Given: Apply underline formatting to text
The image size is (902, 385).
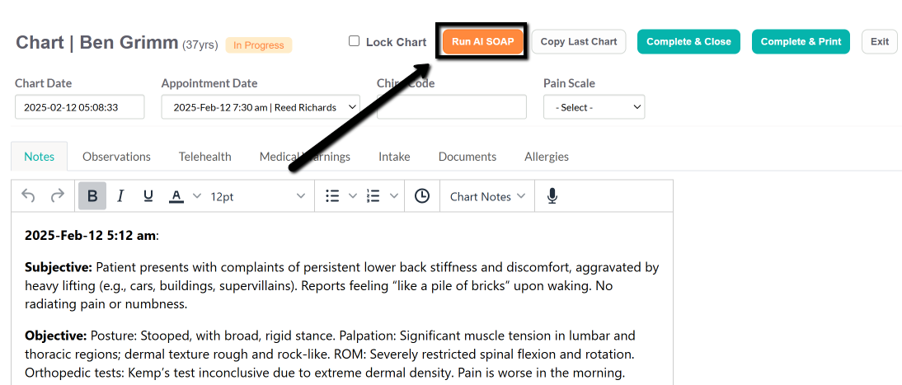Looking at the screenshot, I should tap(148, 196).
